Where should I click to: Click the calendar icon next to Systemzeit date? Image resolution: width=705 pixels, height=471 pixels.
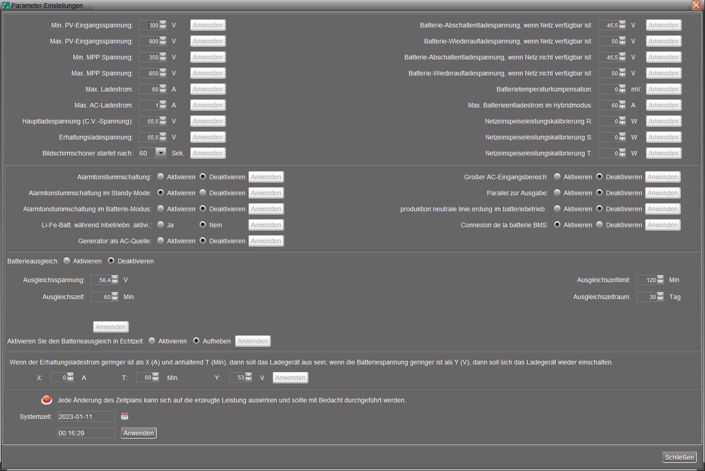coord(125,416)
